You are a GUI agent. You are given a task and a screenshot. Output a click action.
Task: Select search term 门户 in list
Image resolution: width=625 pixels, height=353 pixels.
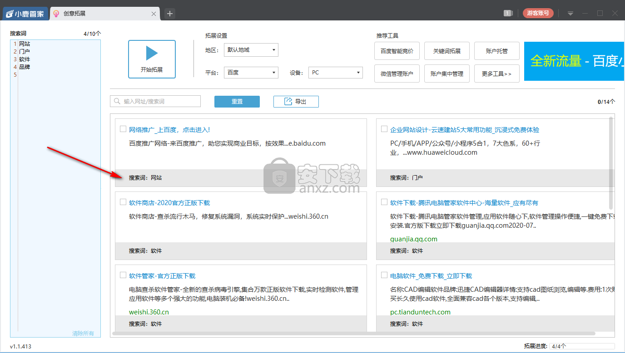click(25, 52)
